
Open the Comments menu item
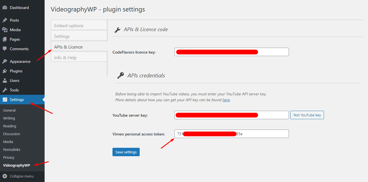pos(22,49)
